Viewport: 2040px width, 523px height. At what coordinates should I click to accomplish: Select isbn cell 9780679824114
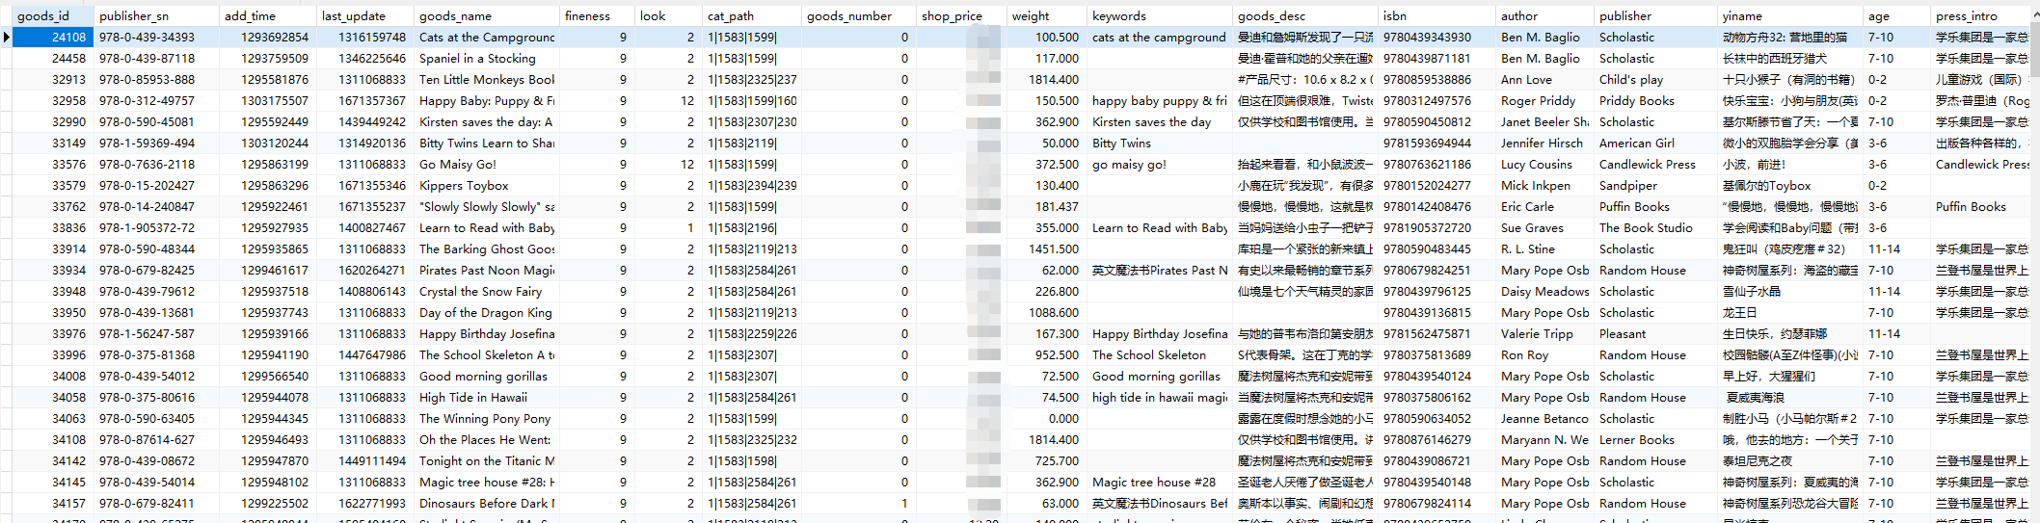pos(1437,503)
